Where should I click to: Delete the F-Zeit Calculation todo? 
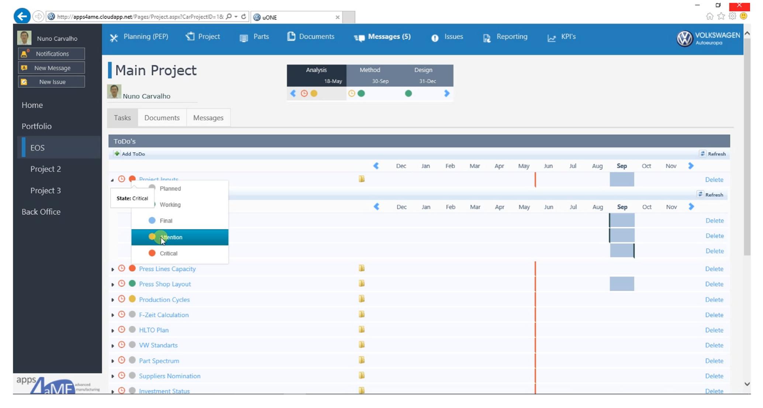(x=714, y=314)
